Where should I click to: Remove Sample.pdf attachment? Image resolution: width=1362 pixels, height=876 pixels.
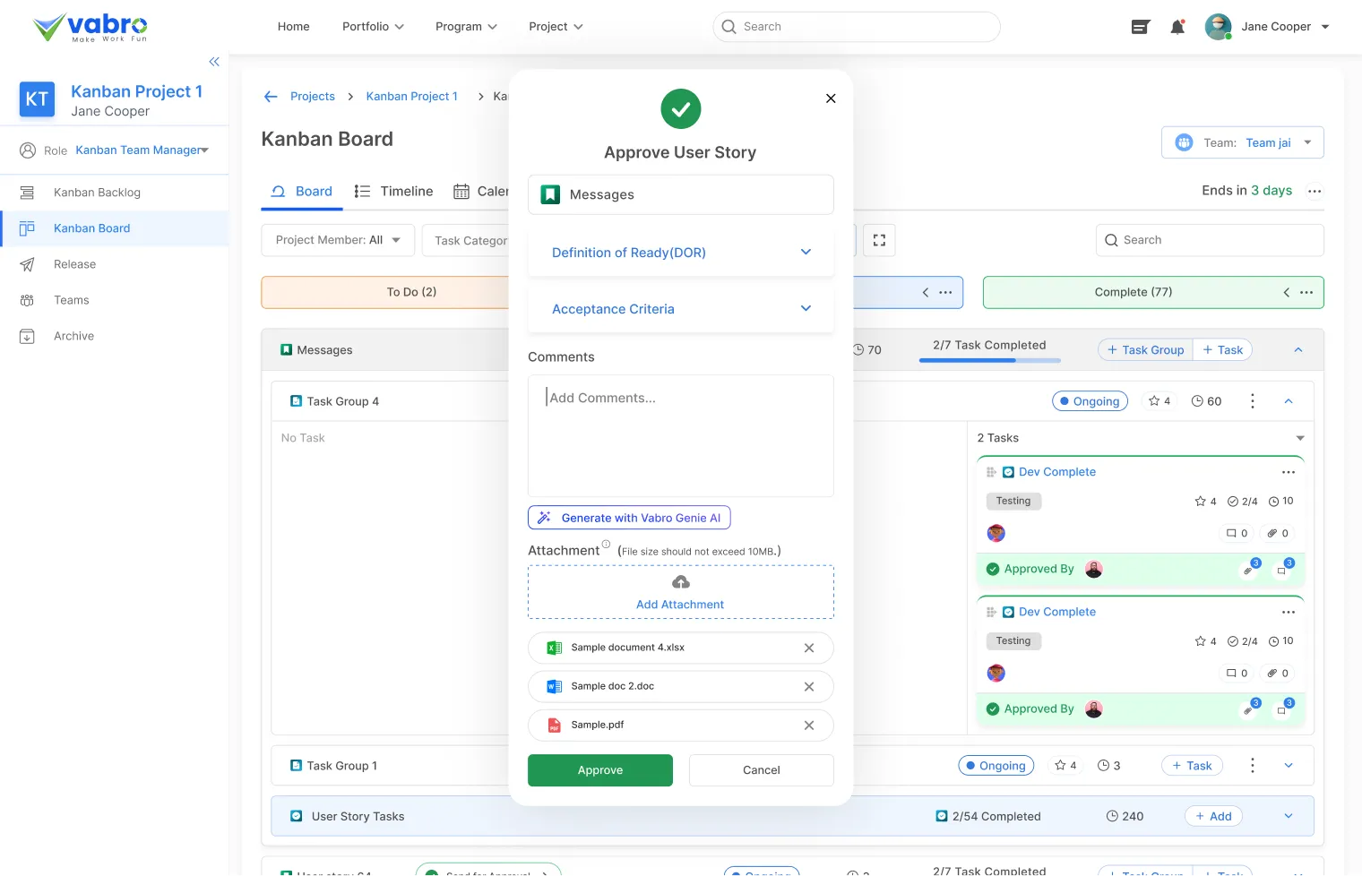point(808,726)
